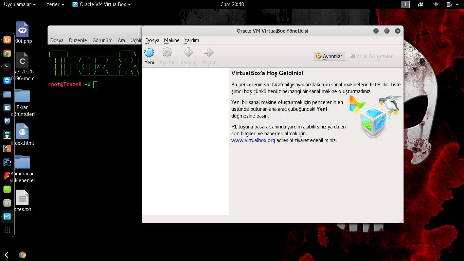Click the VirtualBox Yöneticisi title bar

click(272, 31)
